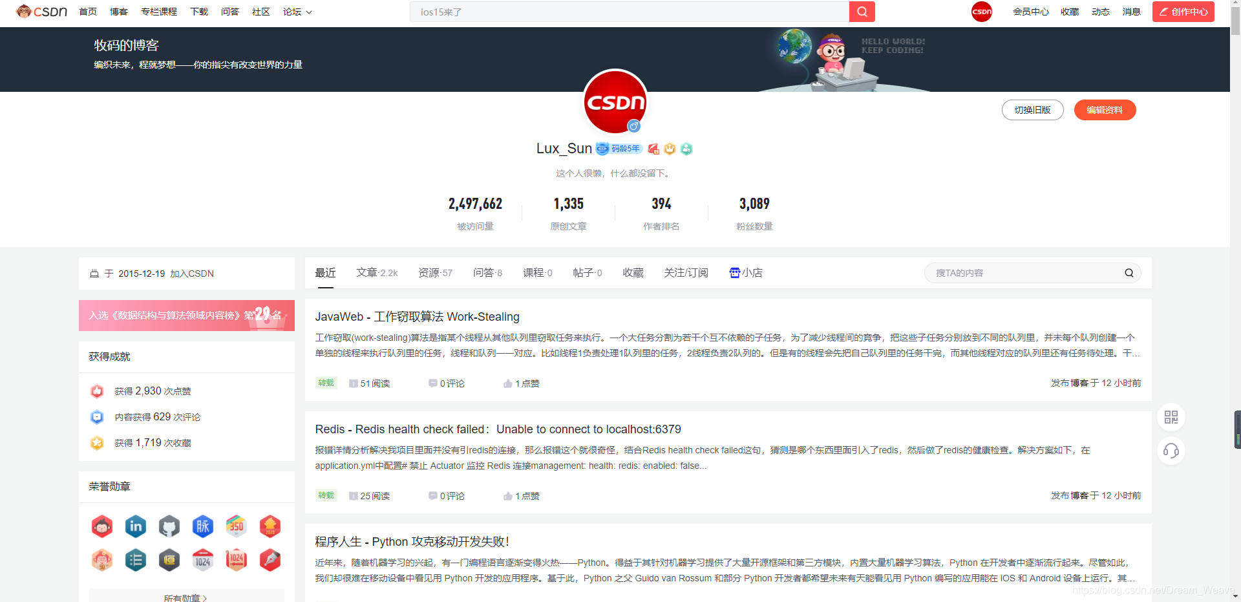Viewport: 1241px width, 602px height.
Task: Open 博客 in the top navigation
Action: pos(119,12)
